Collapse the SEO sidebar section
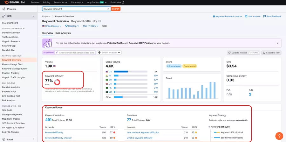The width and height of the screenshot is (286, 142). click(x=34, y=16)
